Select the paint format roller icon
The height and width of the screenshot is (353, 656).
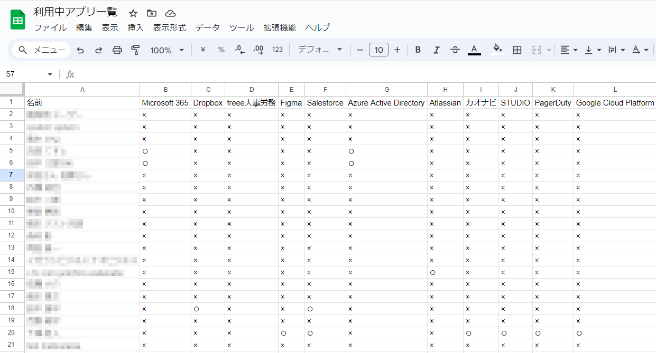click(x=135, y=50)
